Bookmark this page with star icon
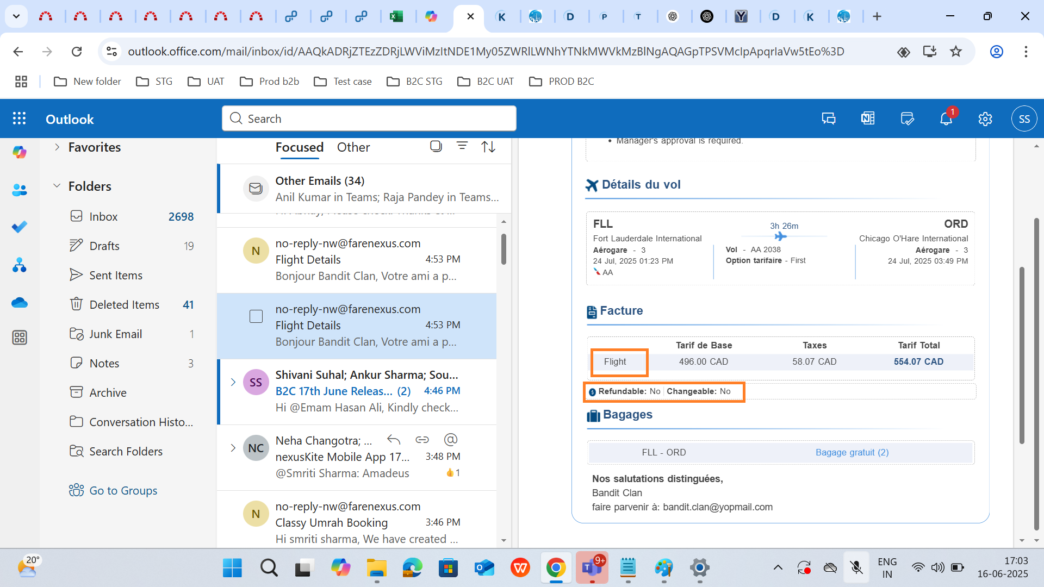The image size is (1044, 587). tap(956, 52)
